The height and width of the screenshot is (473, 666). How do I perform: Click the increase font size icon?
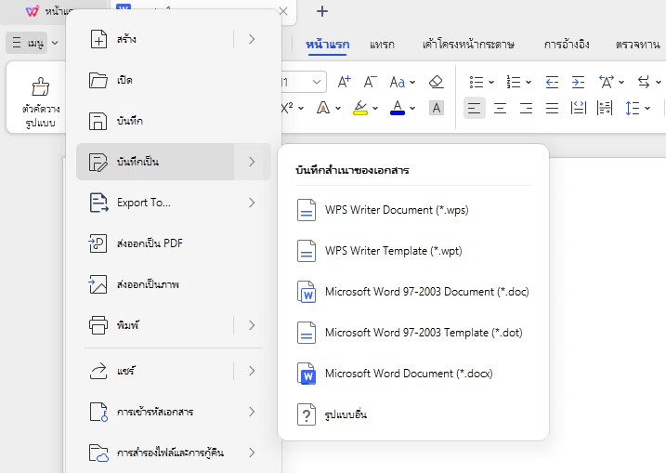point(344,82)
